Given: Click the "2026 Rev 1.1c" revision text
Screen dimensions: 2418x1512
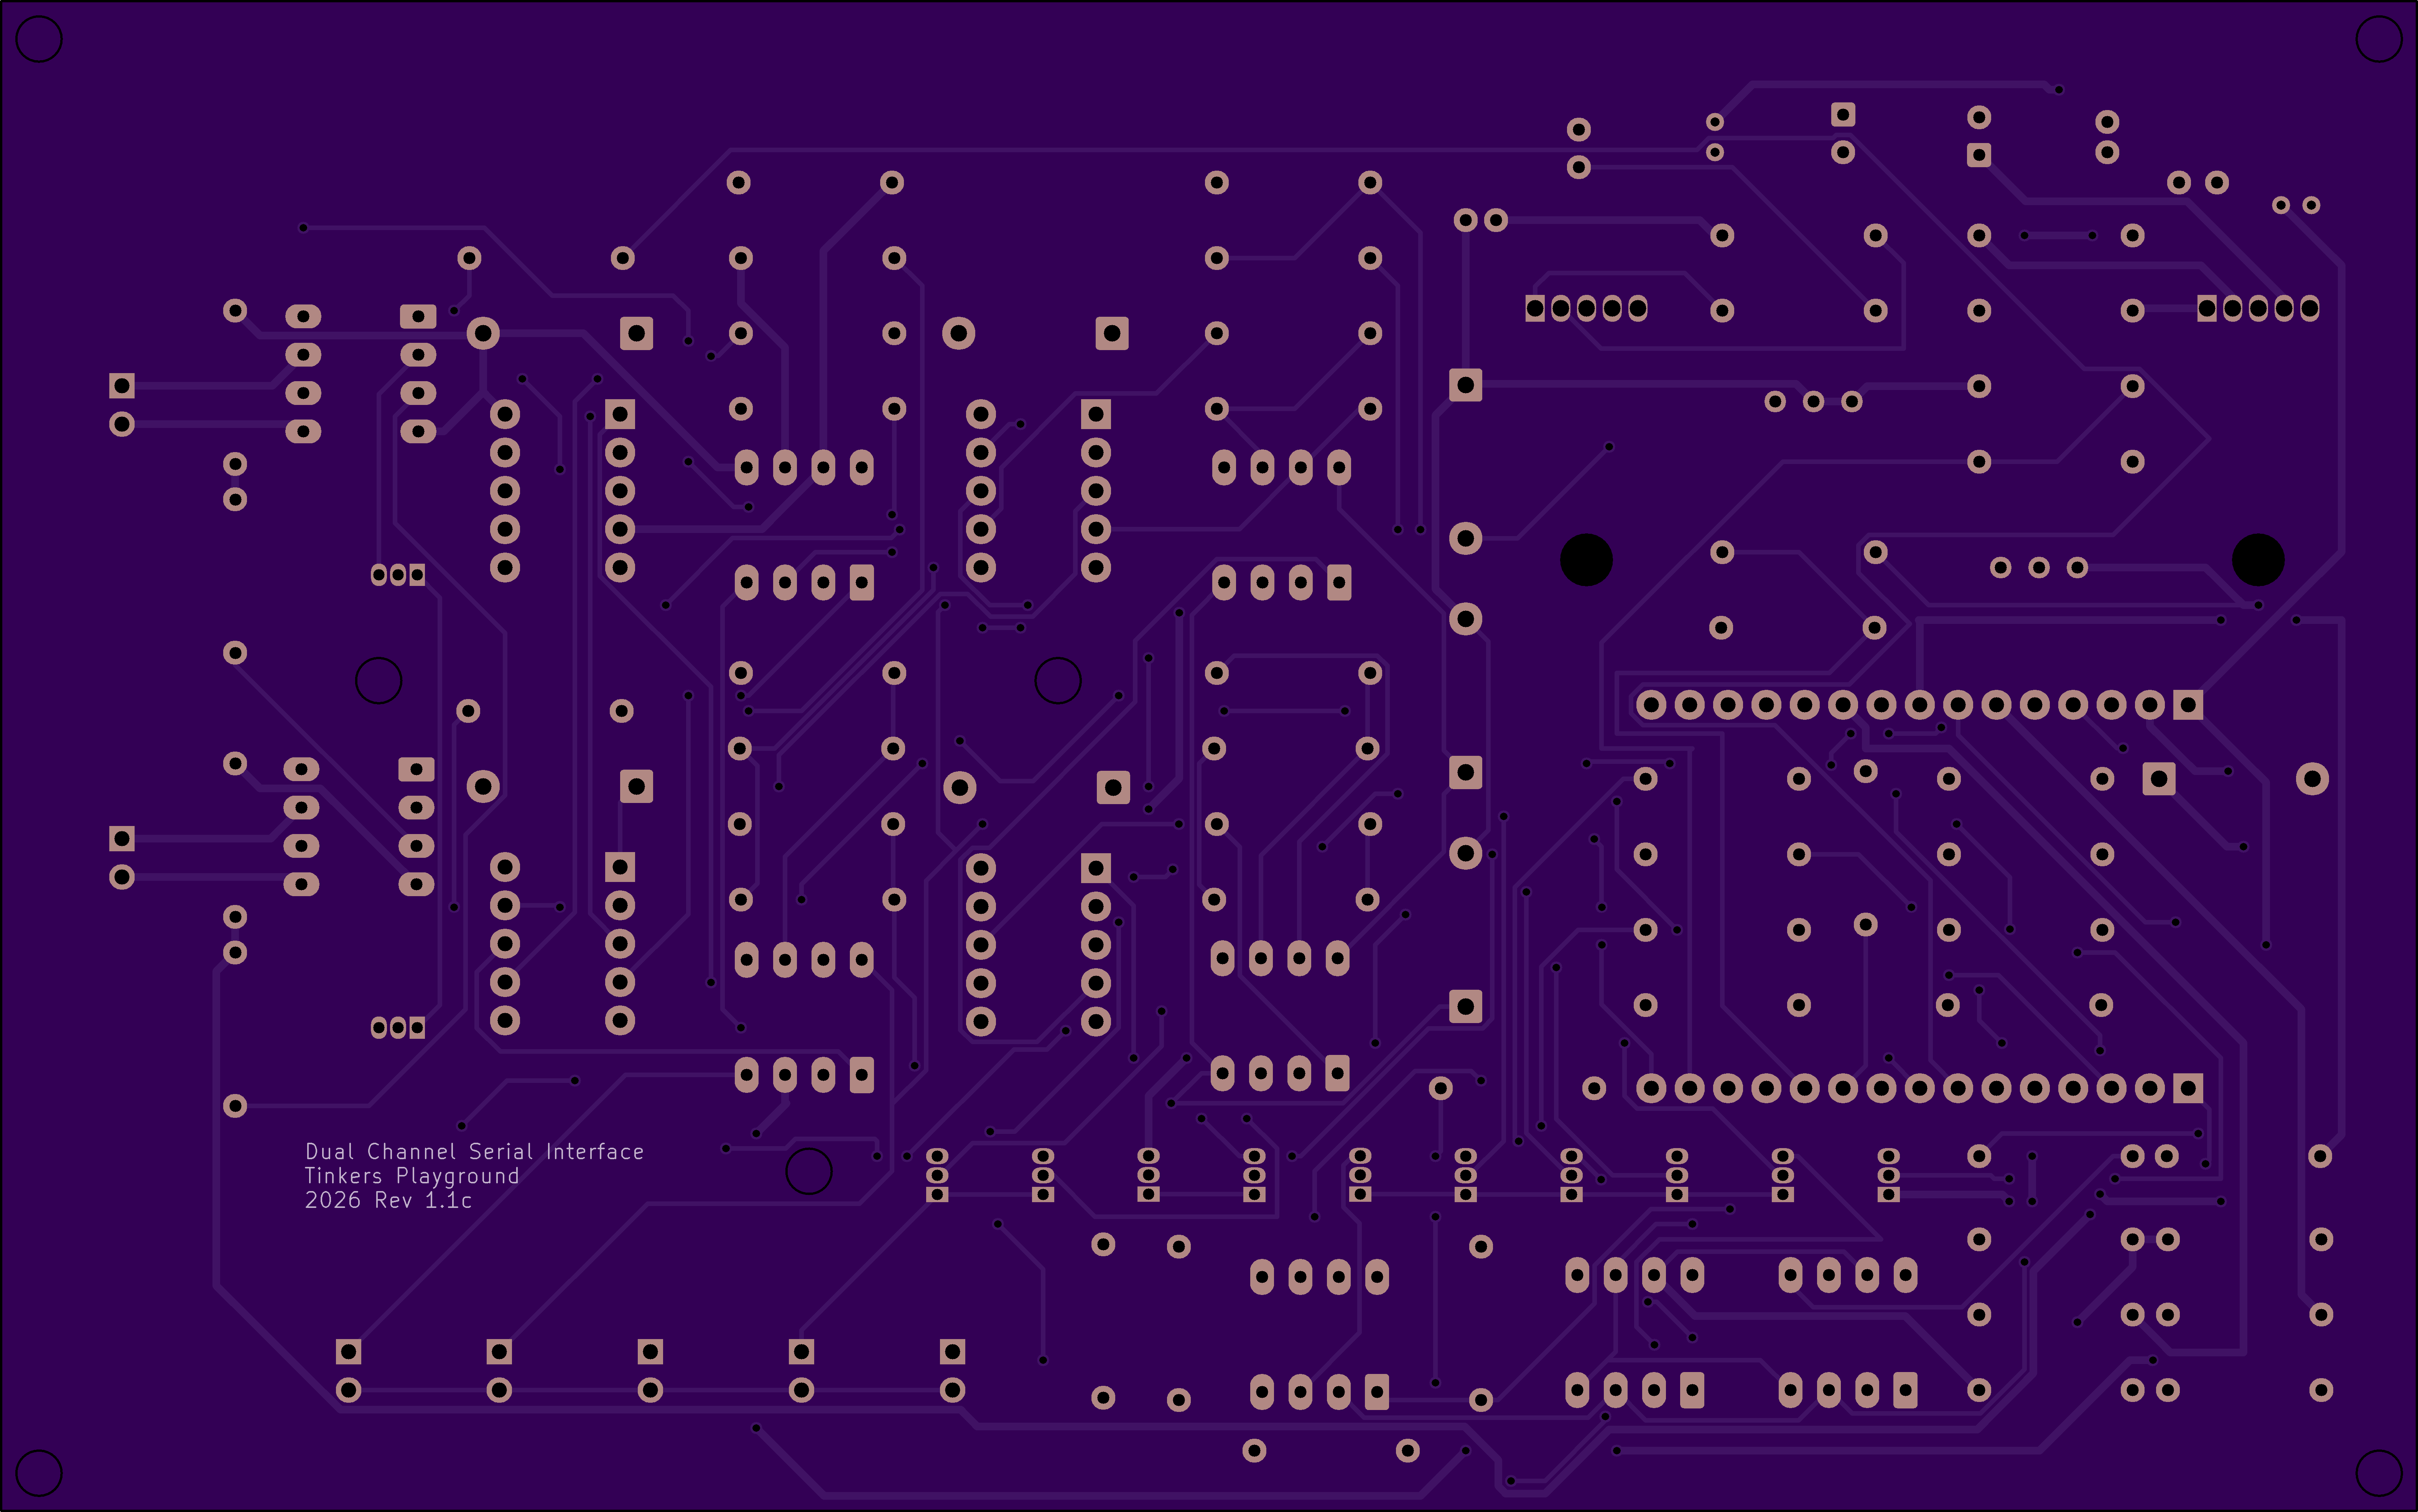Looking at the screenshot, I should tap(388, 1200).
